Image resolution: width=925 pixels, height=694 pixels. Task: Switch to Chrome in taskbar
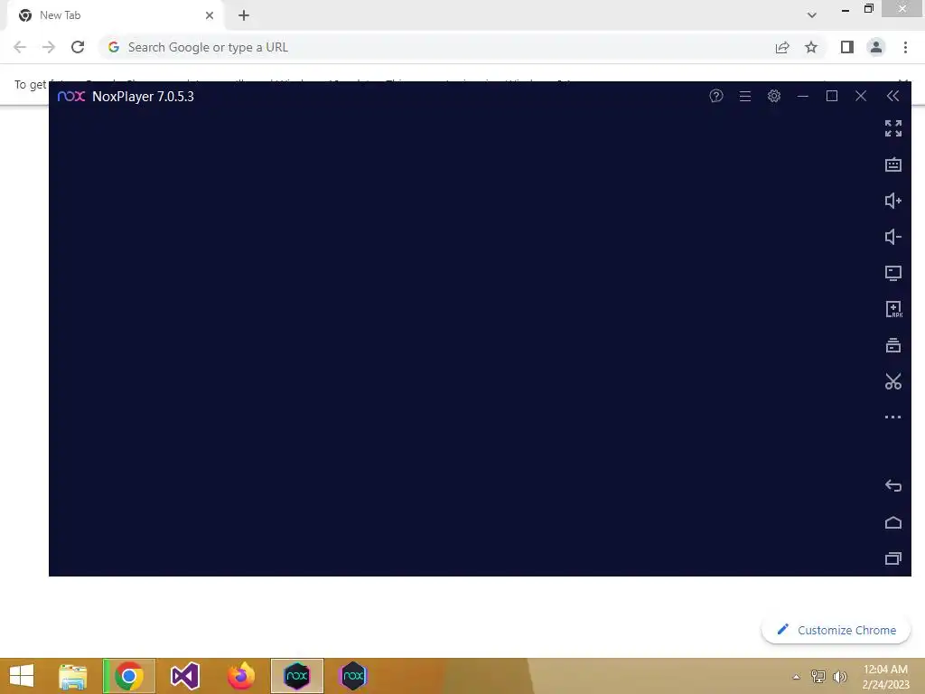click(x=129, y=676)
